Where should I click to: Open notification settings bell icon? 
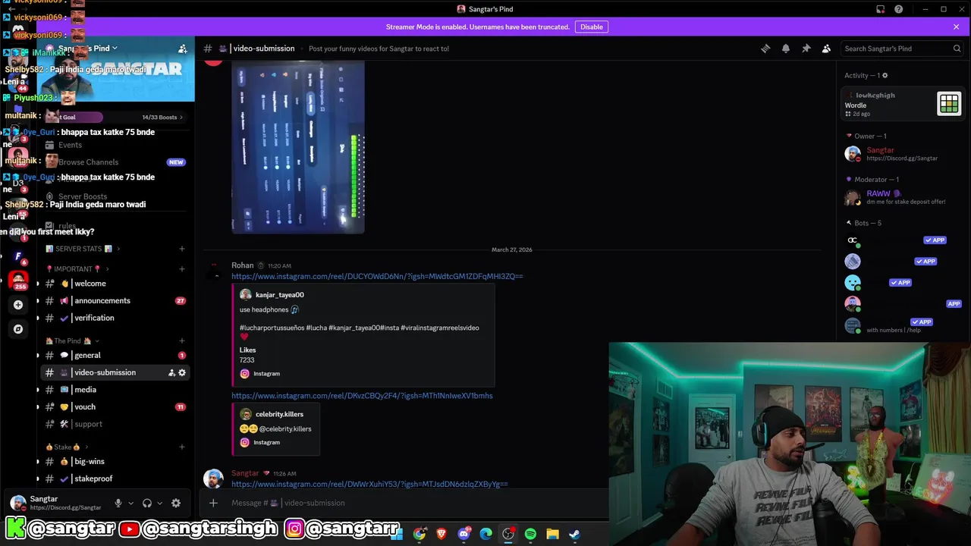click(x=786, y=49)
